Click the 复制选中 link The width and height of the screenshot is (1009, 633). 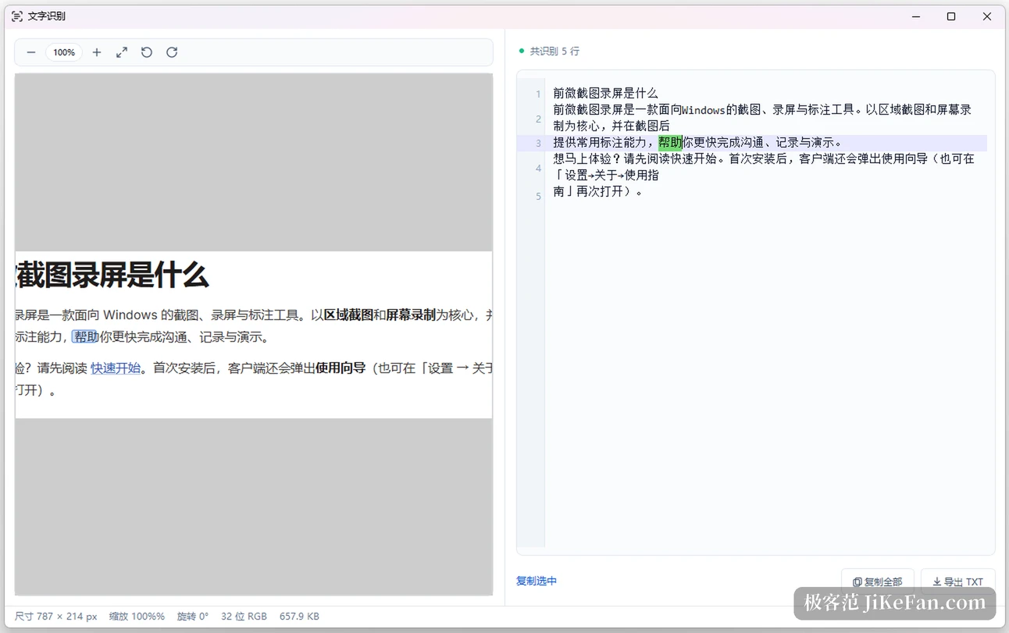coord(537,581)
